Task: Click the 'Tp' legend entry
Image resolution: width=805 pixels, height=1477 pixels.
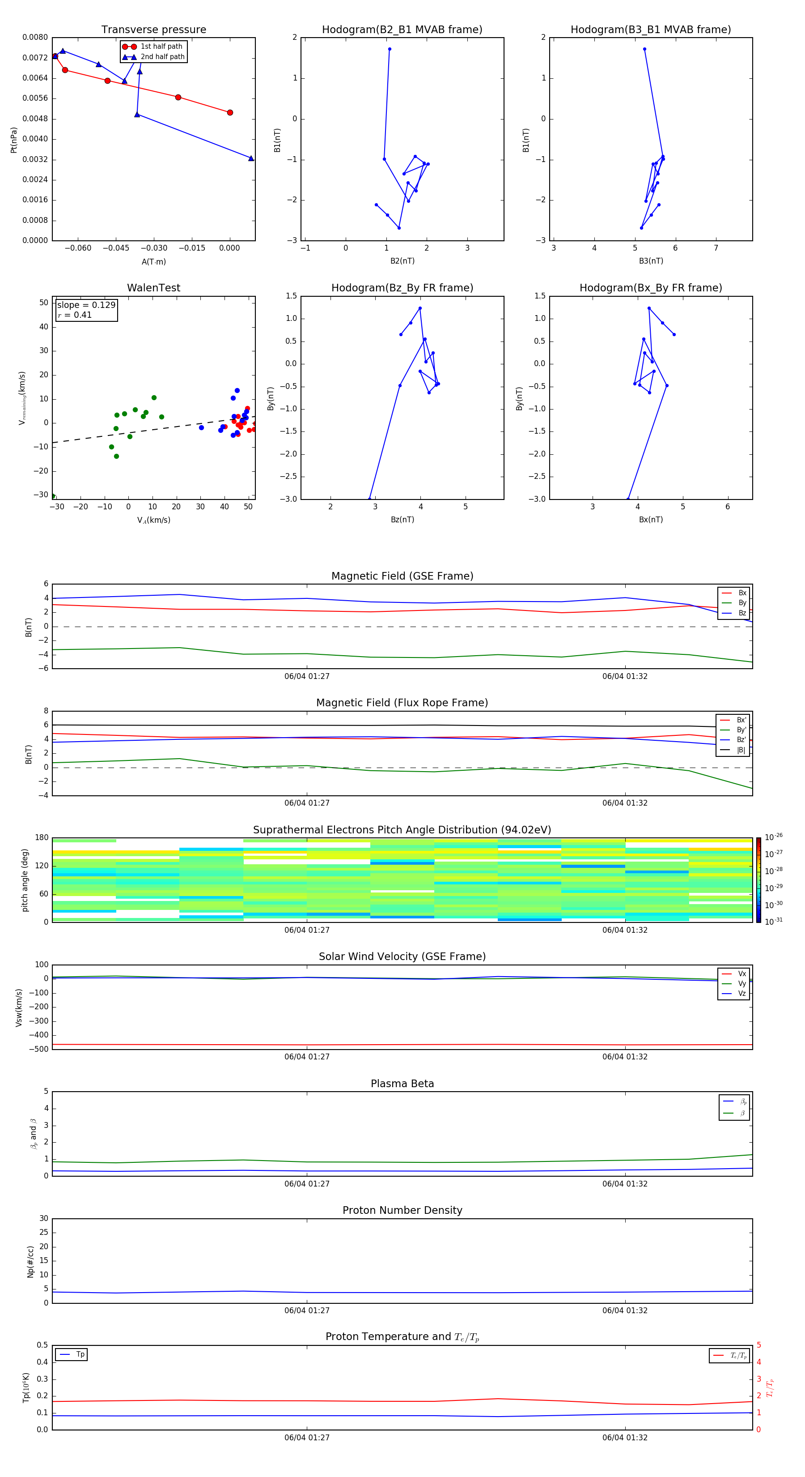Action: pos(72,1354)
